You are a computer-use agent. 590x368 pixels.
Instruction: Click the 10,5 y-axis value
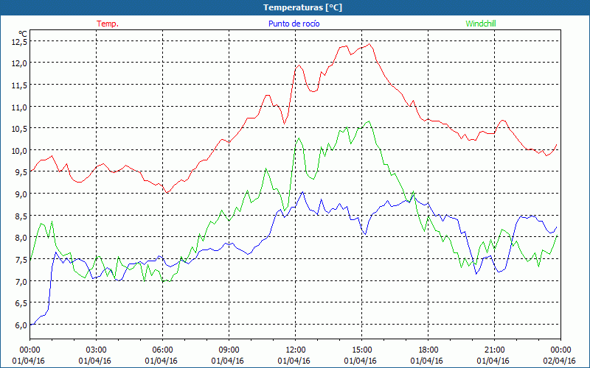(x=19, y=129)
